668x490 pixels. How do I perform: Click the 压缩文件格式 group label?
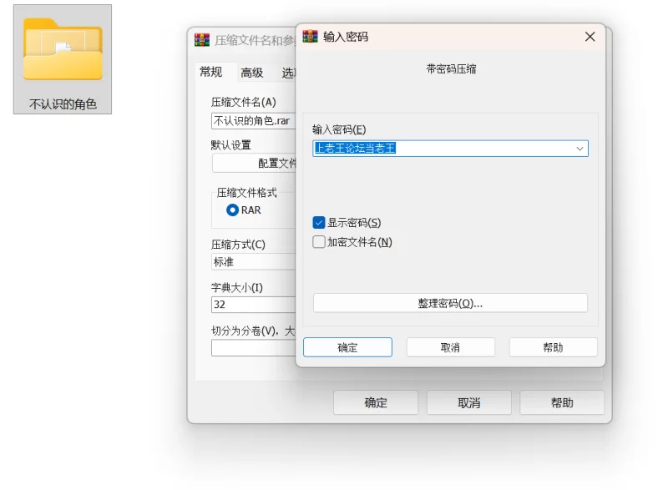click(x=246, y=193)
